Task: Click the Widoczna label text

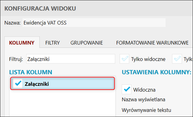Action: 144,90
